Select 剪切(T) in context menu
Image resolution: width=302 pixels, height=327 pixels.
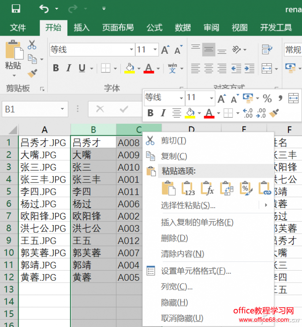(174, 141)
